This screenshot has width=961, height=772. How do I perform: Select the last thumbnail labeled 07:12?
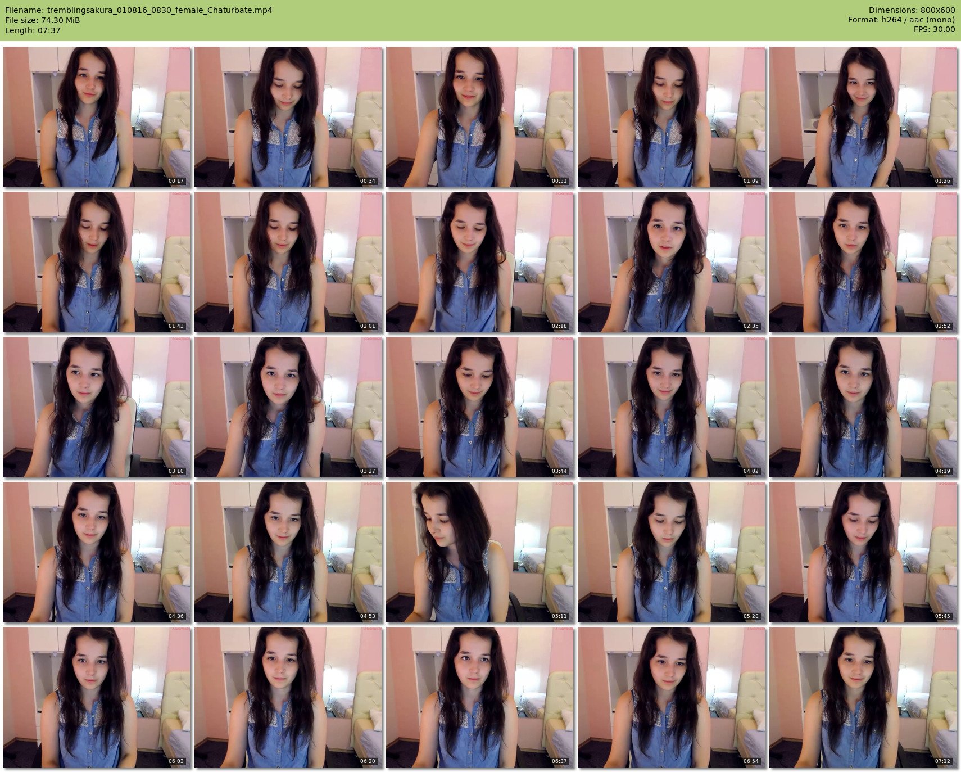(863, 697)
